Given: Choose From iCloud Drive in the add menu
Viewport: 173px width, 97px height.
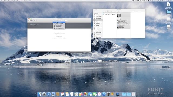Looking at the screenshot, I should click(59, 24).
